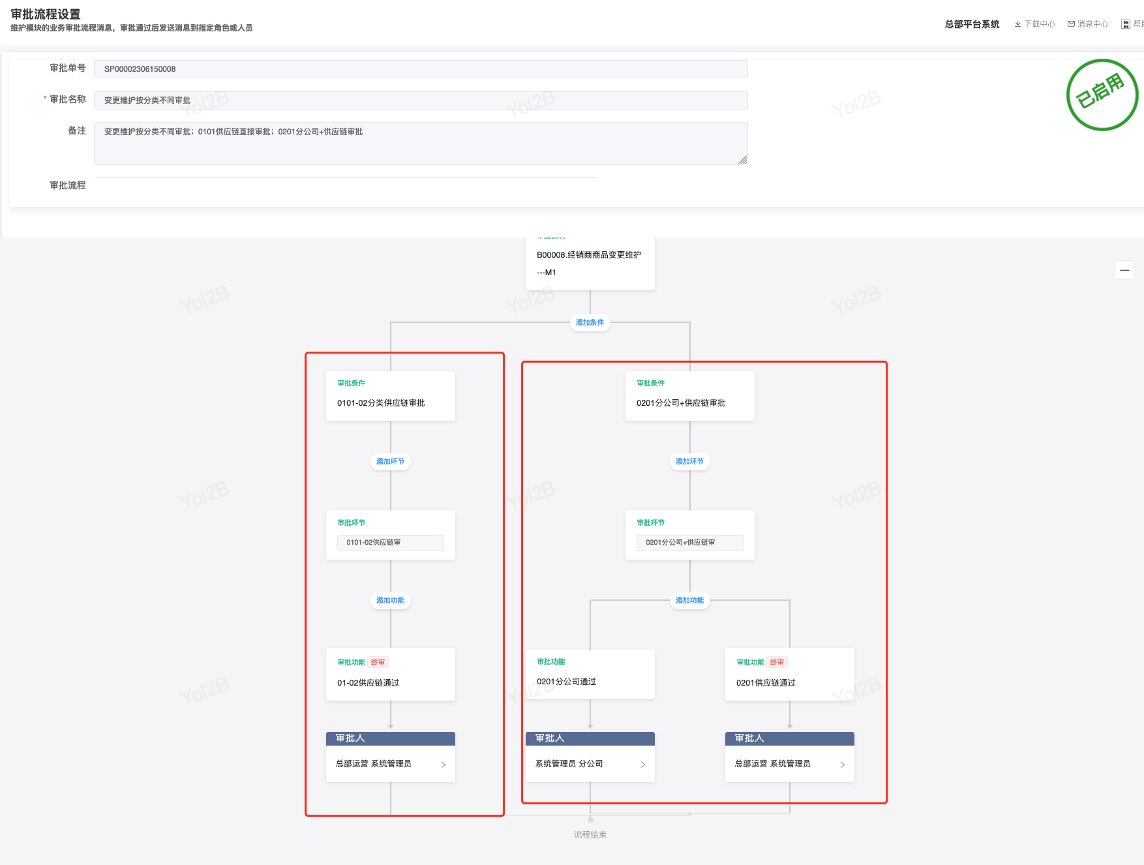
Task: Click the 审批名称 input field
Action: point(421,100)
